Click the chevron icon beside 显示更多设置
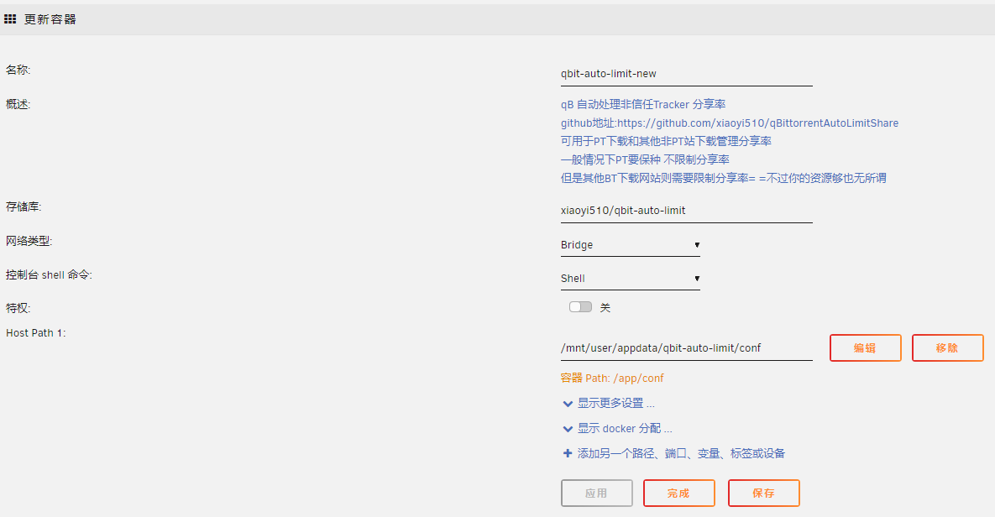 tap(568, 403)
